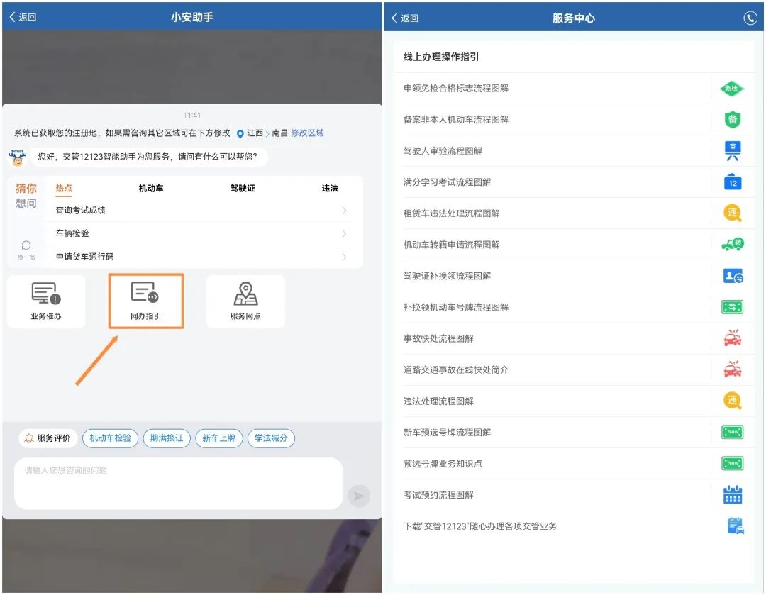Click the calendar icon for 考试预约
Screen dimensions: 766x595
click(732, 495)
